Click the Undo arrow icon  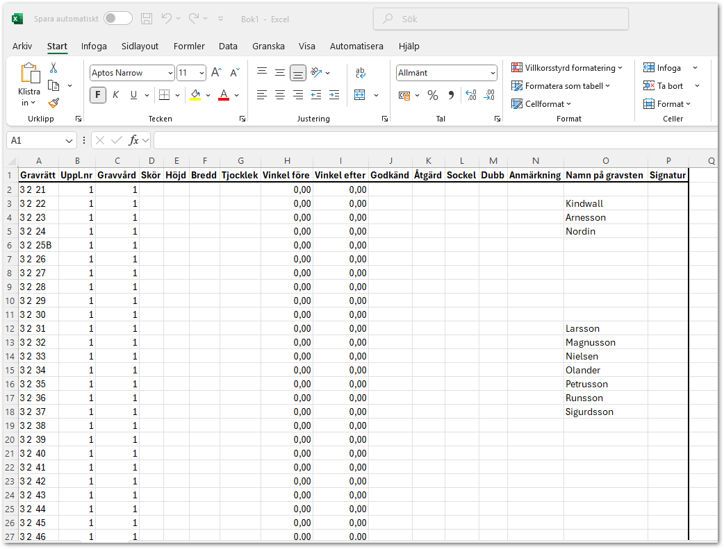[166, 19]
